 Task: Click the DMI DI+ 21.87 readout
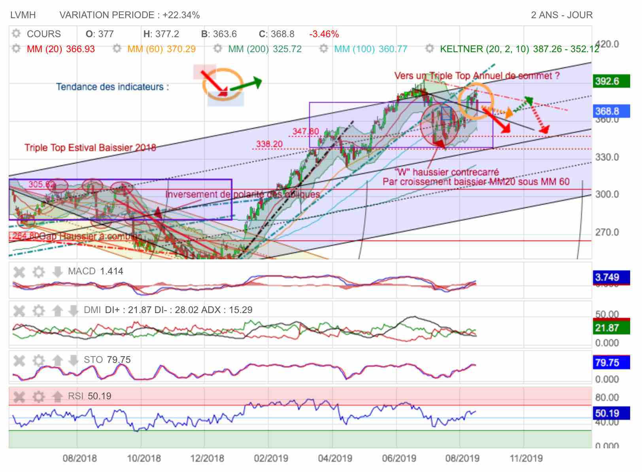pos(168,310)
